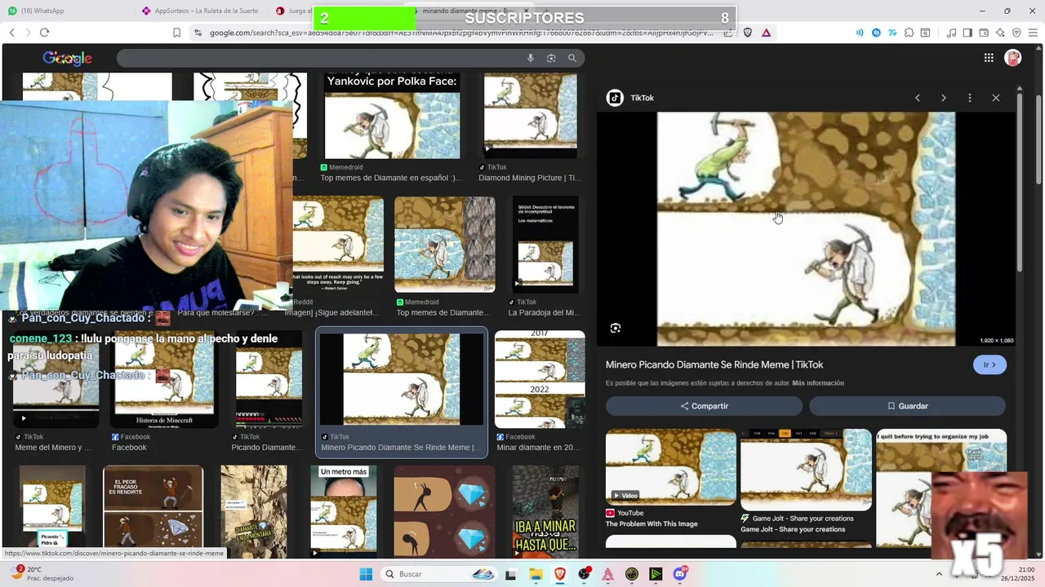Open the 'Minar diamante en 20...' Facebook result
Image resolution: width=1045 pixels, height=587 pixels.
click(x=540, y=391)
